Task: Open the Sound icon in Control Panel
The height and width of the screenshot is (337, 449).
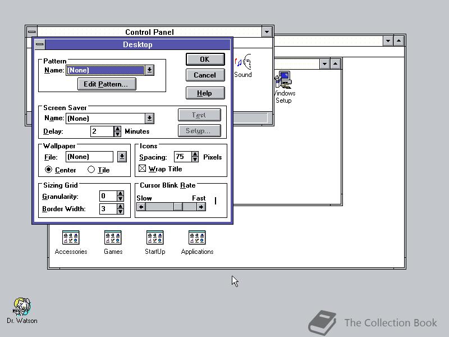Action: (x=243, y=66)
